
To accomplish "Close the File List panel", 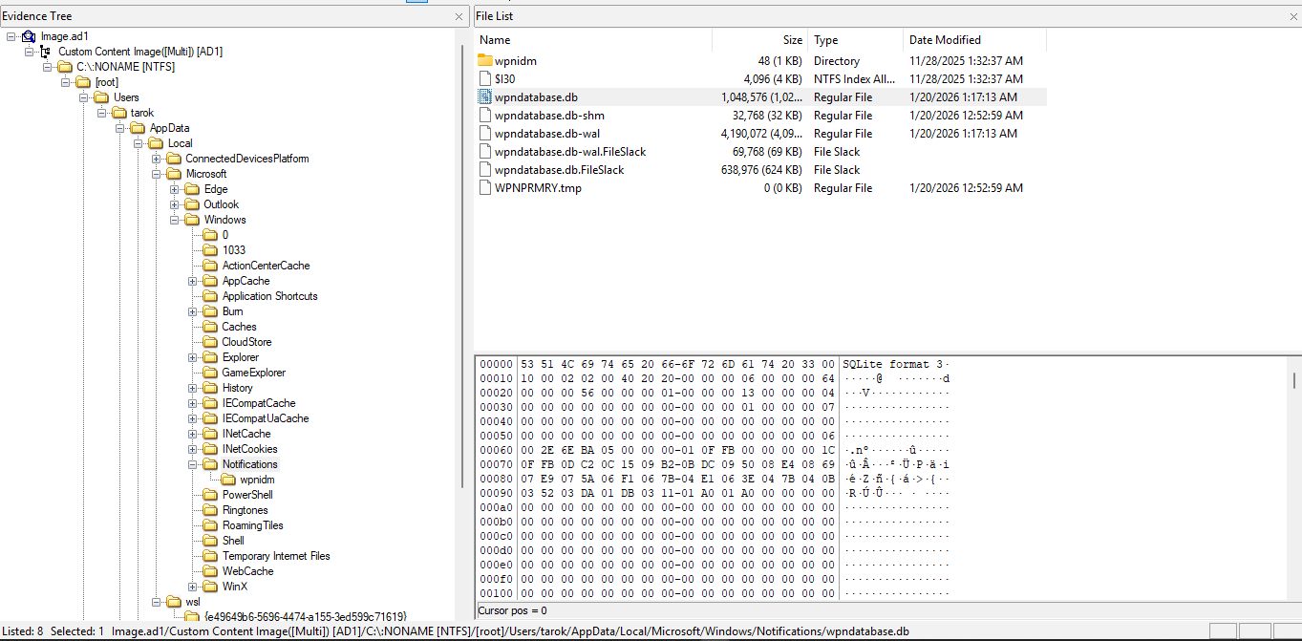I will click(x=1292, y=16).
